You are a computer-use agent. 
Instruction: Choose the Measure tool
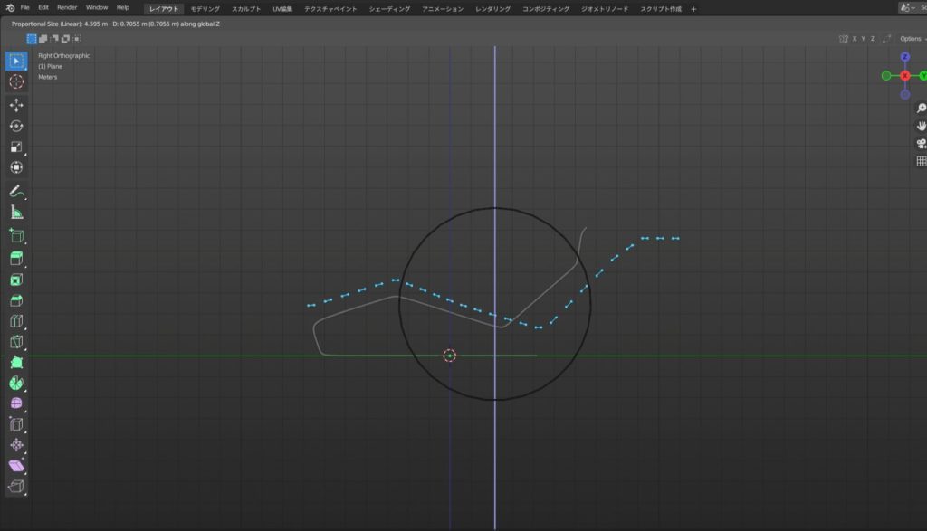tap(16, 213)
